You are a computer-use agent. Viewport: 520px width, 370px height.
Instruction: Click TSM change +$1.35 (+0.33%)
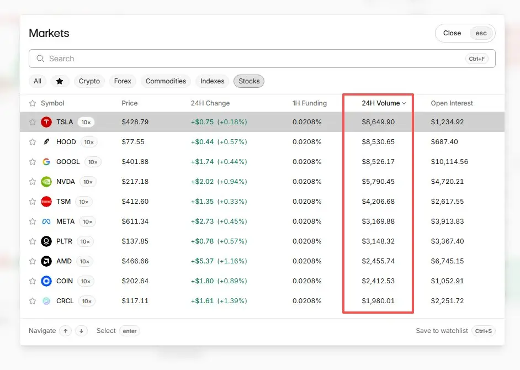coord(219,202)
